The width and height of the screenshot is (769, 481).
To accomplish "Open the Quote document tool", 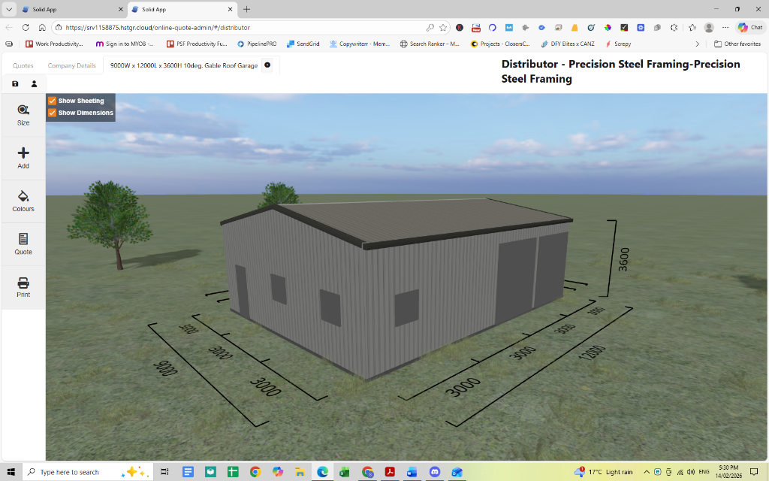I will click(x=23, y=244).
